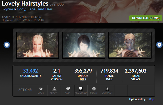
Task: Click the Contact uploader icon
Action: [x=107, y=89]
